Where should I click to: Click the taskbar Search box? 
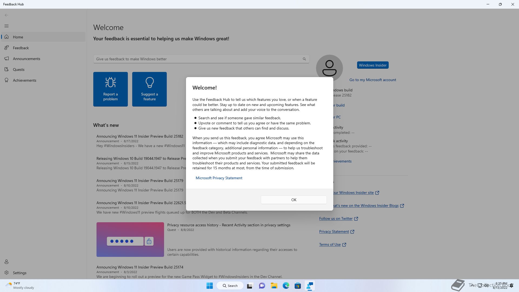(x=230, y=286)
